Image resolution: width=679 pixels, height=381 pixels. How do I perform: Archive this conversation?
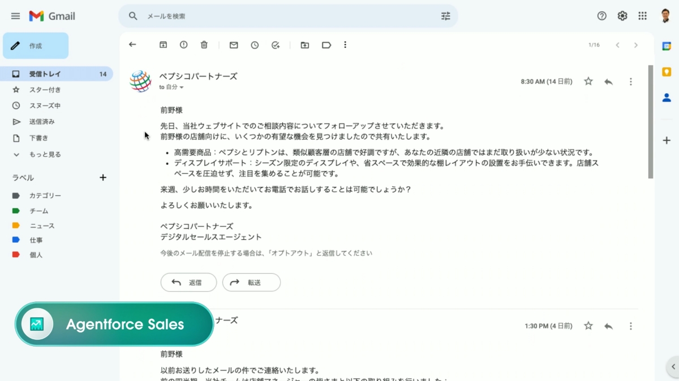163,45
